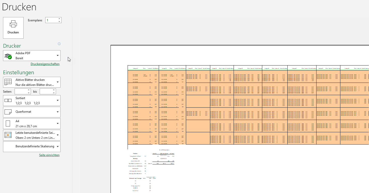Increase the starting page value in Seiten
The image size is (369, 193).
point(28,90)
